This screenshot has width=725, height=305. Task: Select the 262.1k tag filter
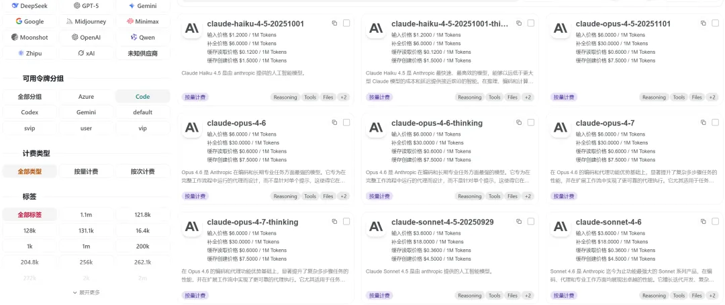(142, 262)
